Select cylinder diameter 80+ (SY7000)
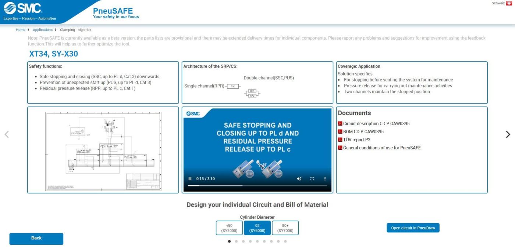The width and height of the screenshot is (515, 247). point(285,228)
